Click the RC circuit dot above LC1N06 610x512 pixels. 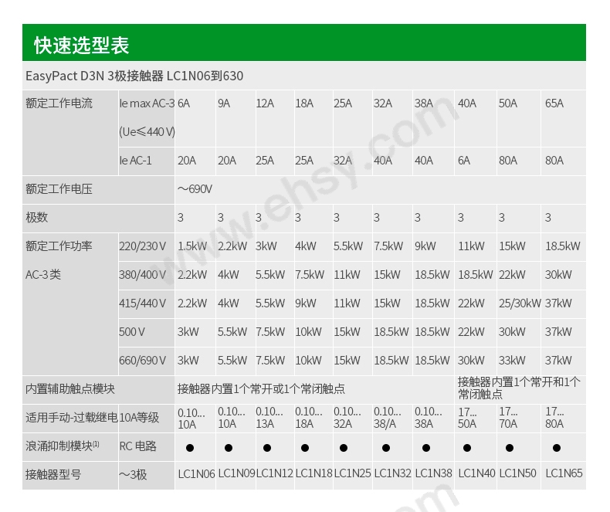click(189, 447)
